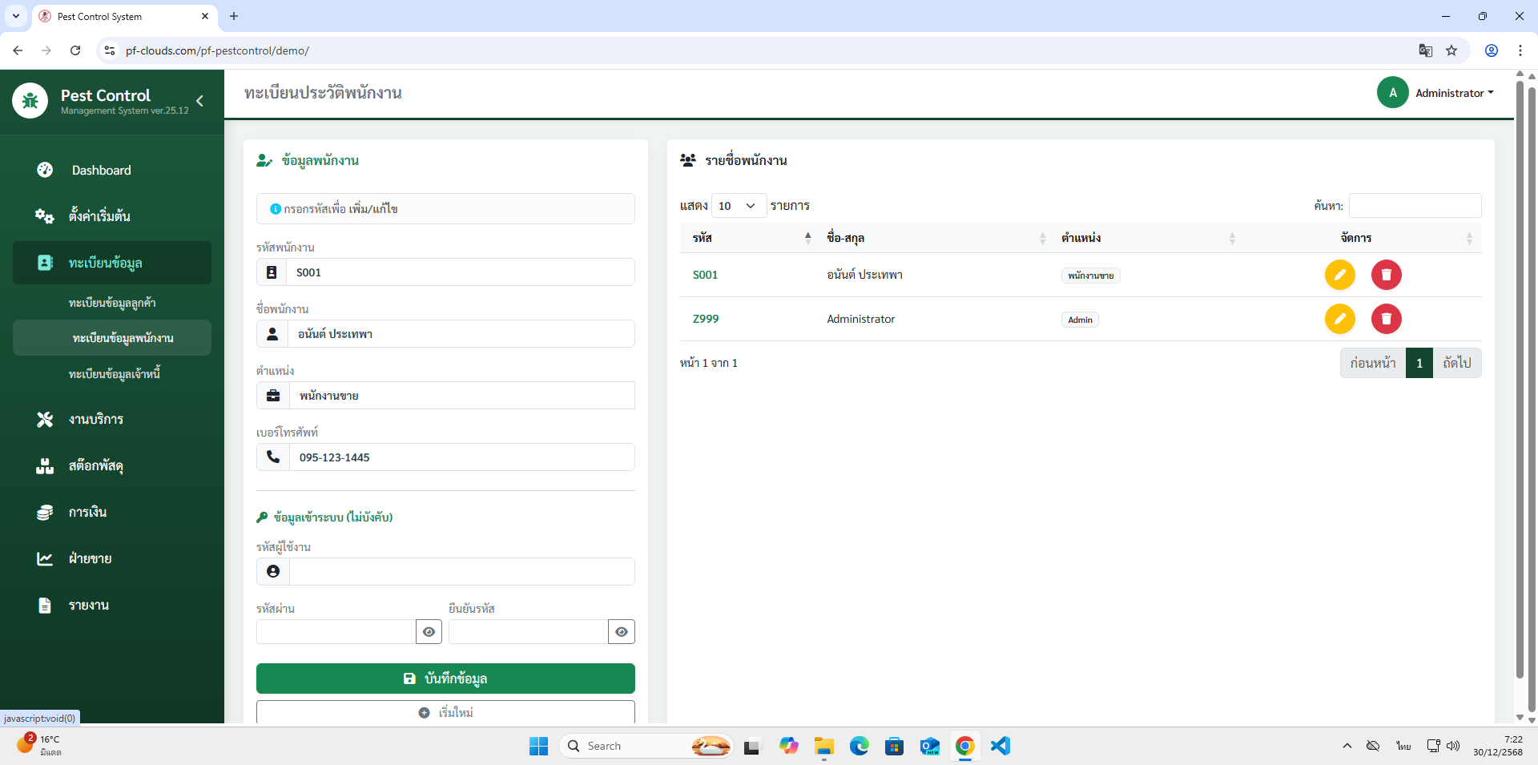Image resolution: width=1538 pixels, height=765 pixels.
Task: Open Visual Studio Code from the taskbar
Action: click(1000, 746)
